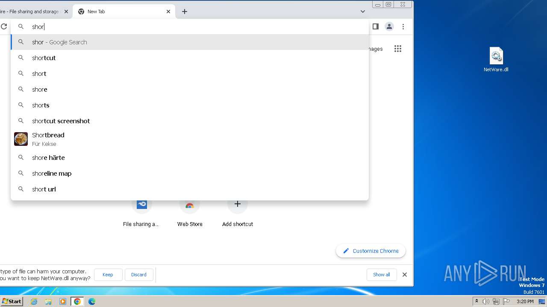This screenshot has height=307, width=547.
Task: Open the Chrome side panel icon
Action: (x=376, y=26)
